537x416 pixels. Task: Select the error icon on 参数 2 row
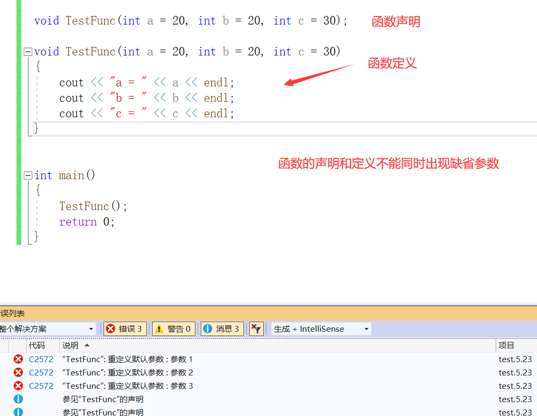pyautogui.click(x=18, y=372)
